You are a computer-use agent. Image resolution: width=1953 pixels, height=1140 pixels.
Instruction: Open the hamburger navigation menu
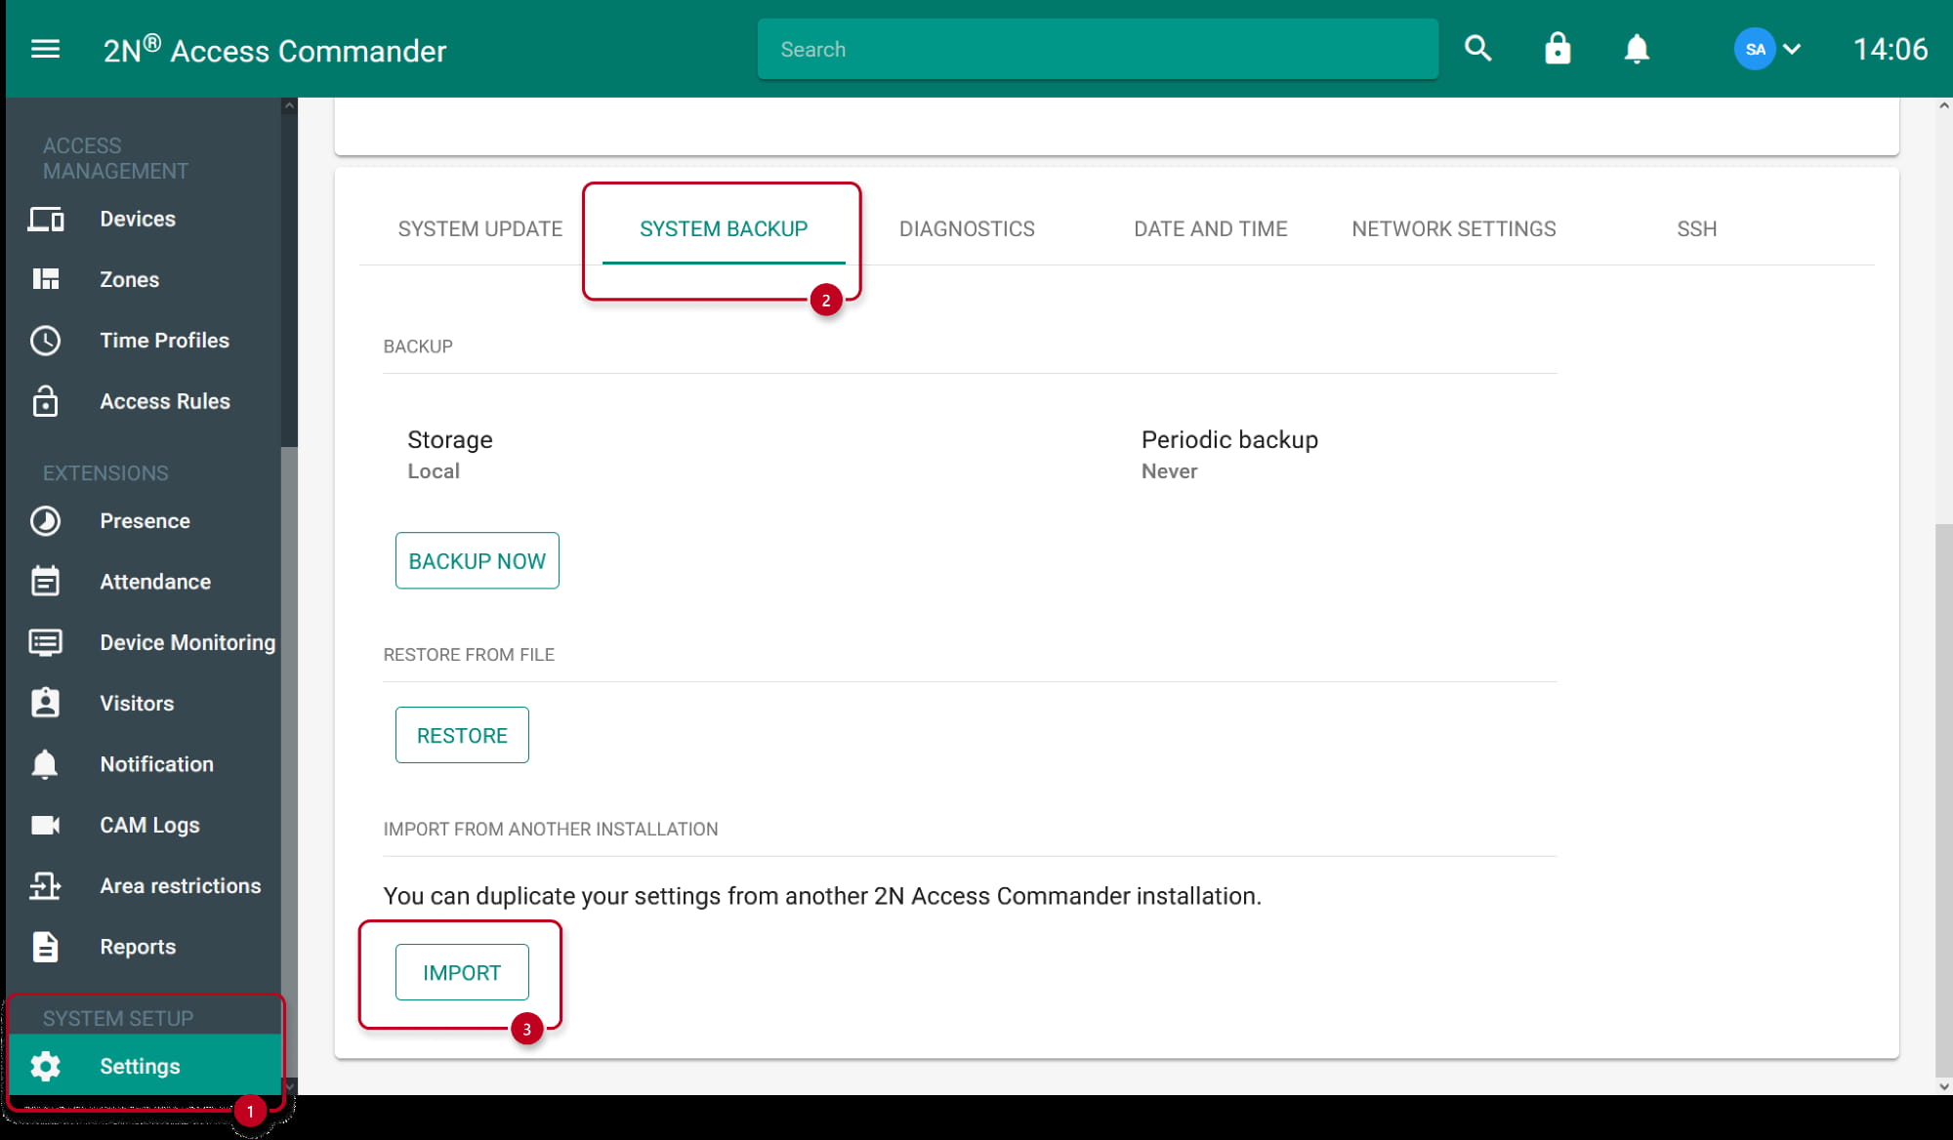tap(45, 49)
